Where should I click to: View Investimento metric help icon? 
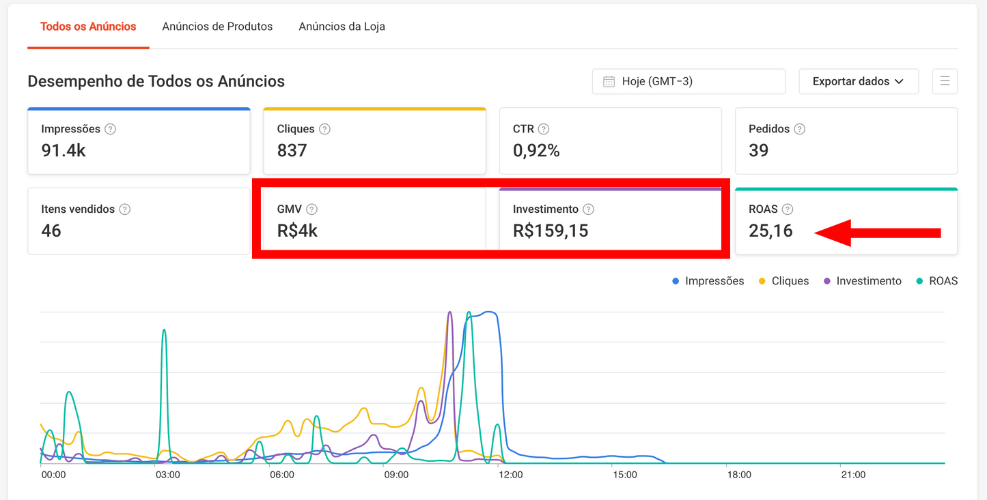pyautogui.click(x=588, y=209)
